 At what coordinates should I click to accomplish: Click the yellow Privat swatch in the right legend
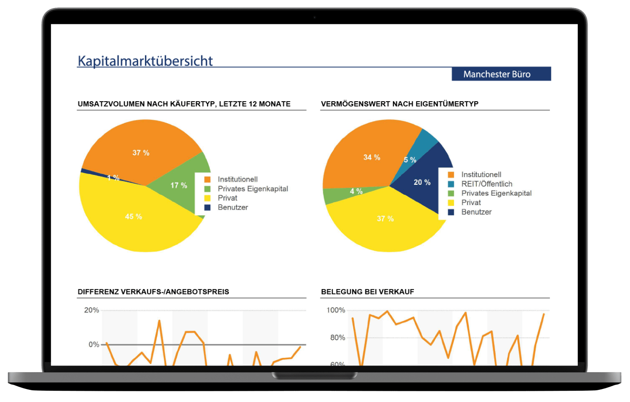click(451, 203)
